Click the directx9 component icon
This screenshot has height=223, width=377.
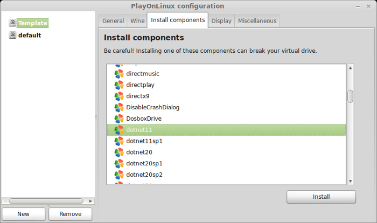[x=119, y=96]
